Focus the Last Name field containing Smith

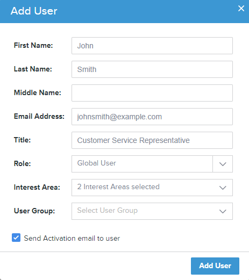[152, 69]
